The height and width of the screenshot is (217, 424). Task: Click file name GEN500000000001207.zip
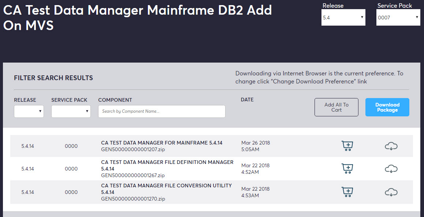coord(133,149)
